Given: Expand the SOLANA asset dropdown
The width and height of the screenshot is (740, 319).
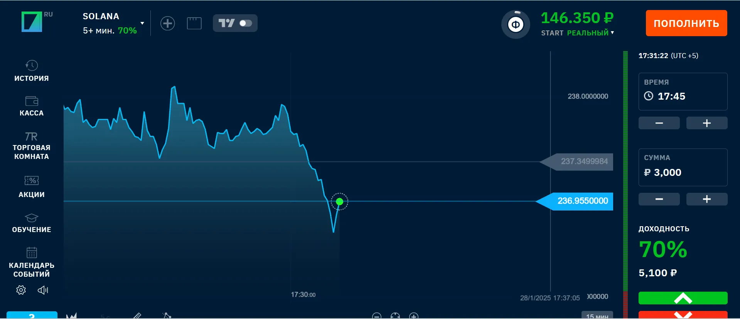Looking at the screenshot, I should [x=142, y=23].
